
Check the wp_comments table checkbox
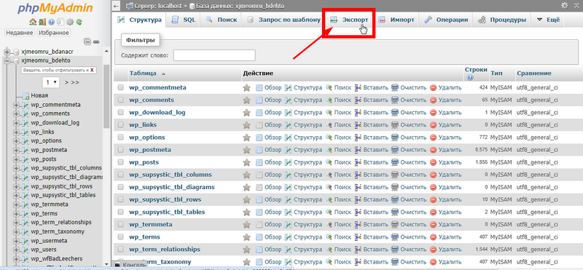(x=120, y=100)
